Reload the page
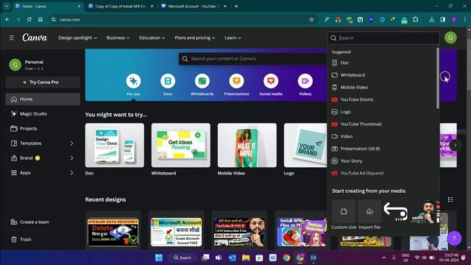The image size is (471, 265). tap(29, 20)
